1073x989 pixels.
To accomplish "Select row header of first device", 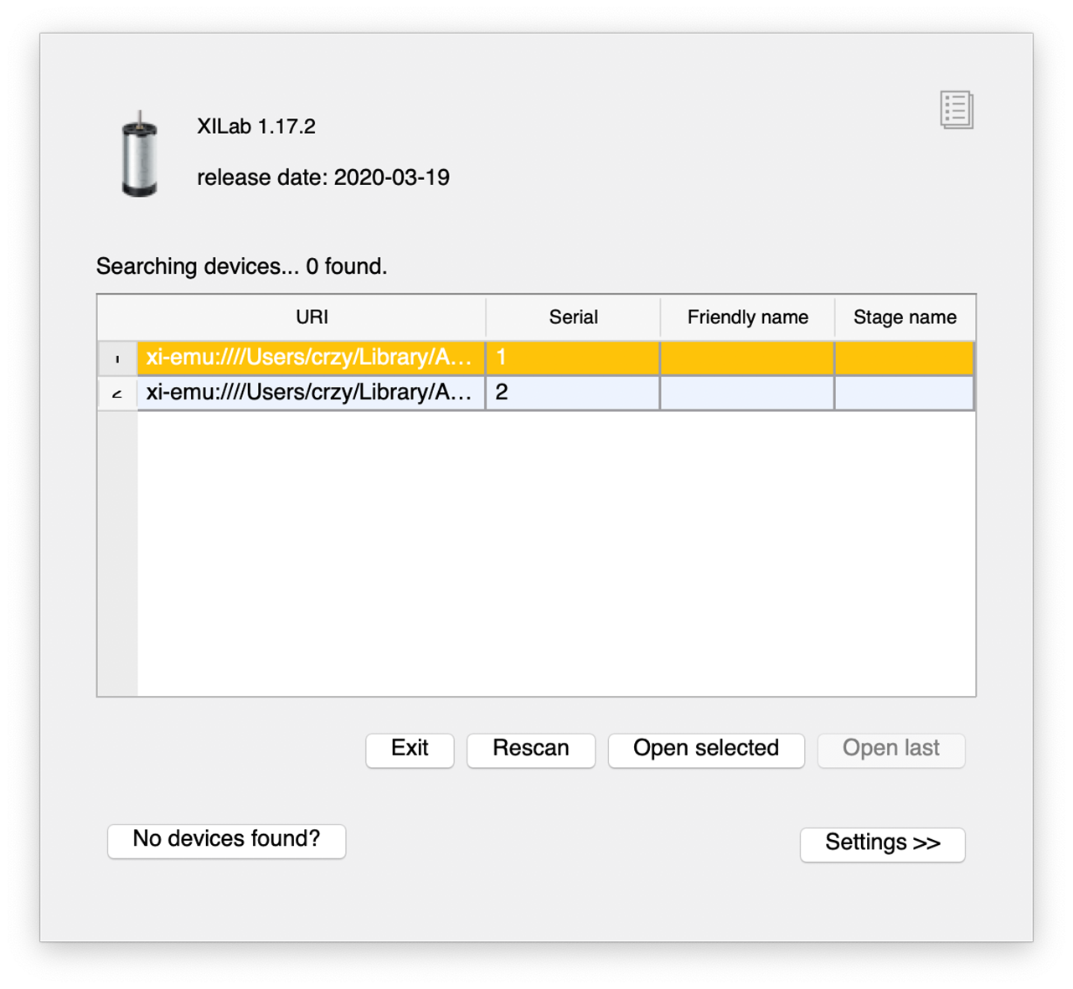I will coord(118,358).
